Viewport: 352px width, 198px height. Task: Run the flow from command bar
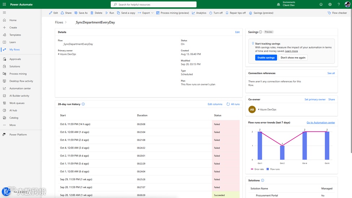tap(110, 13)
